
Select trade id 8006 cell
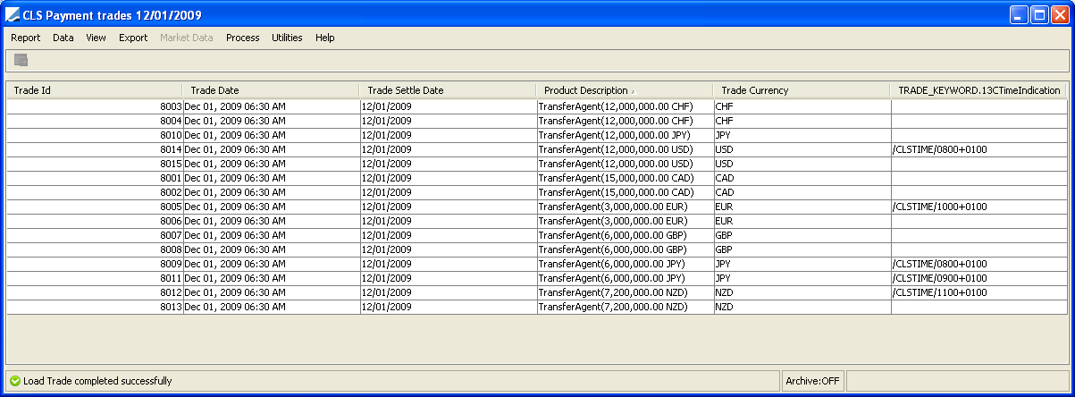click(x=94, y=221)
